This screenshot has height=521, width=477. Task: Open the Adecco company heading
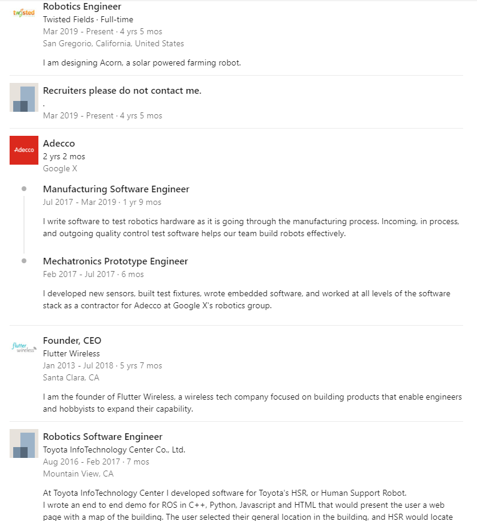click(x=59, y=144)
